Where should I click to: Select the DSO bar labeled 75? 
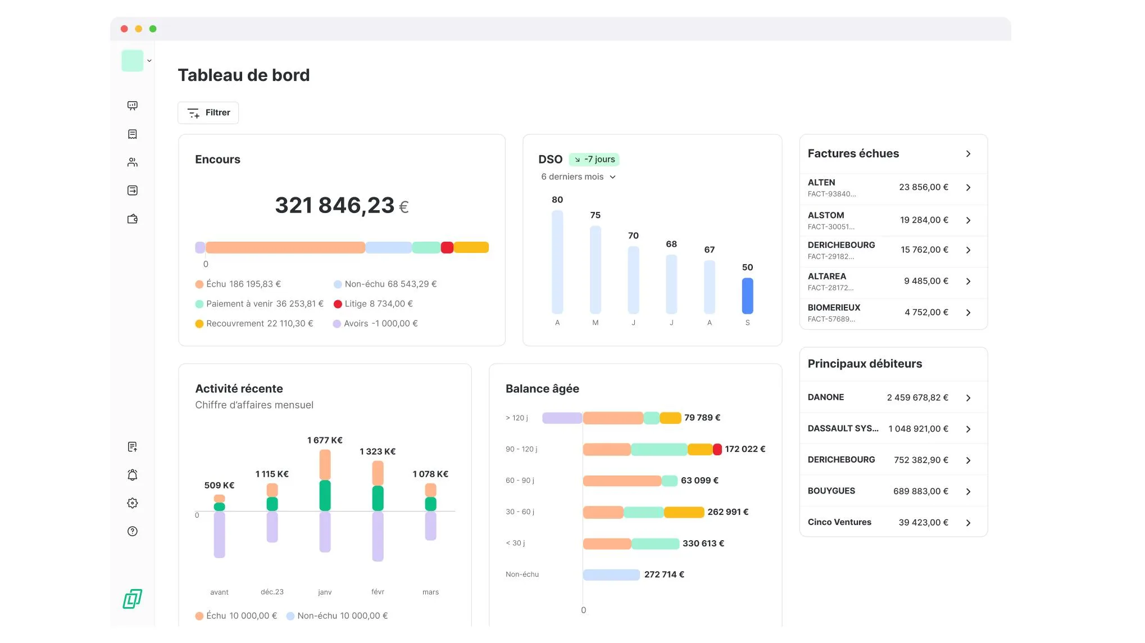[x=596, y=270]
